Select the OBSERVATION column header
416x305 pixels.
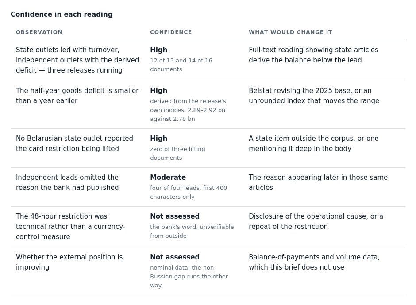[x=39, y=32]
